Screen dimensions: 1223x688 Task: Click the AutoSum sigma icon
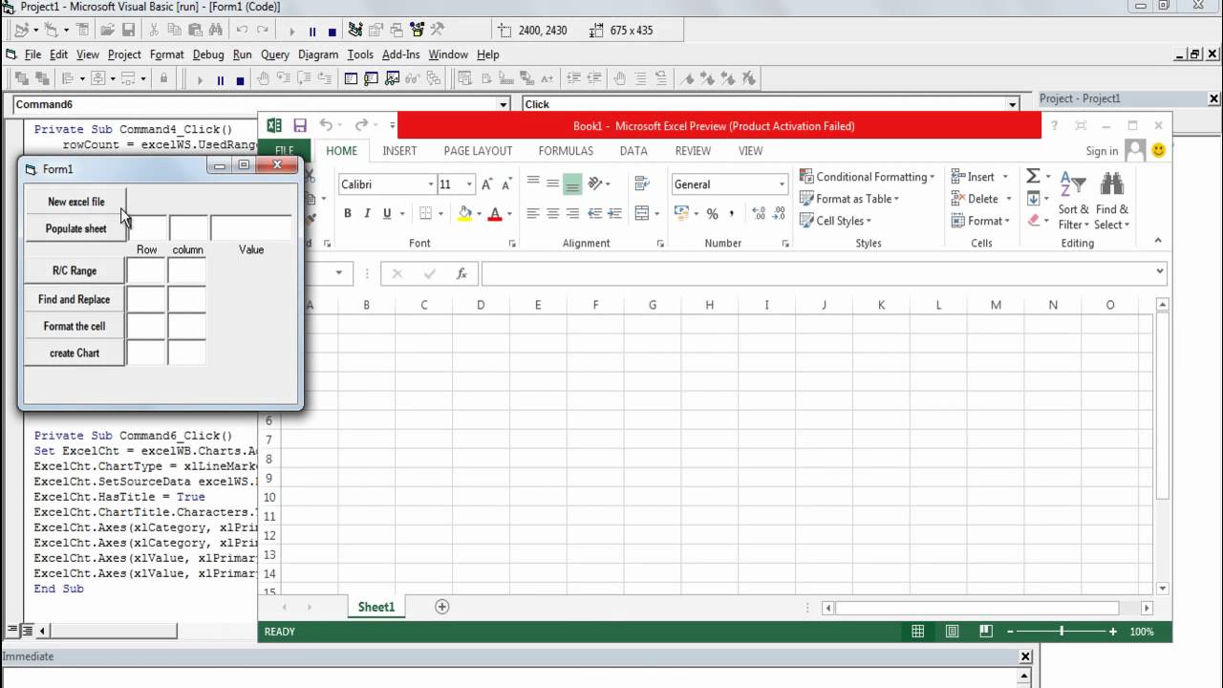tap(1033, 177)
